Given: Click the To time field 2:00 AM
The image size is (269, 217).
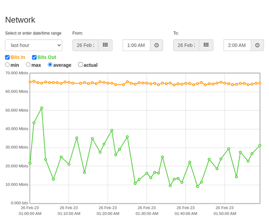Looking at the screenshot, I should pos(237,45).
